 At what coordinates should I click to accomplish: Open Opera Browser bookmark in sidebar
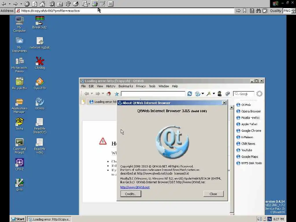coord(249,111)
